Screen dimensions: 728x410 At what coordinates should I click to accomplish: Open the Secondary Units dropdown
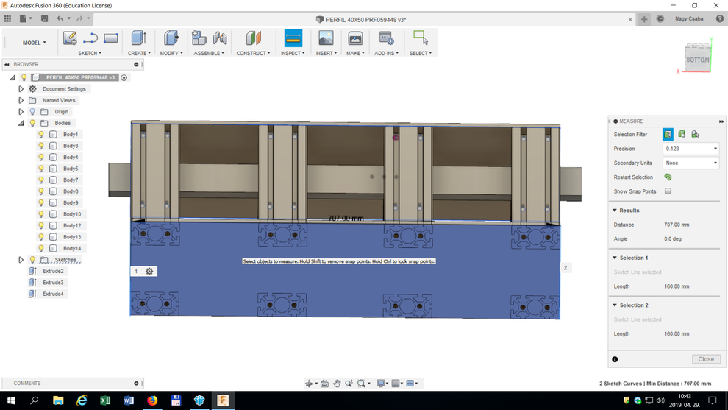pyautogui.click(x=690, y=163)
